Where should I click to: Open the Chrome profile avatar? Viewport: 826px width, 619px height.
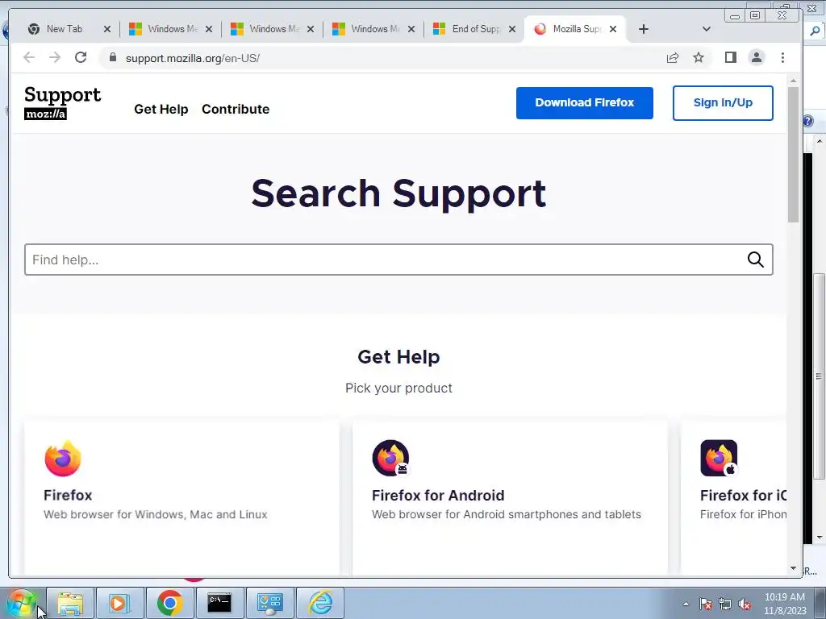coord(757,57)
